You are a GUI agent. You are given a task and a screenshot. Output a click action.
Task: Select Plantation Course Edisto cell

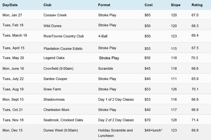click(63, 49)
